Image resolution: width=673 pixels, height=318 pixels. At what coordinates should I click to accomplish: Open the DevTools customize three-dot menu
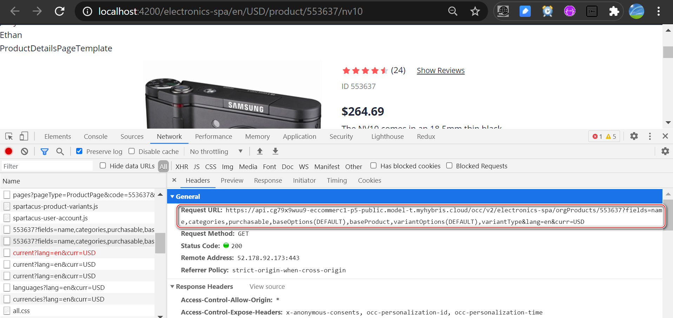650,136
